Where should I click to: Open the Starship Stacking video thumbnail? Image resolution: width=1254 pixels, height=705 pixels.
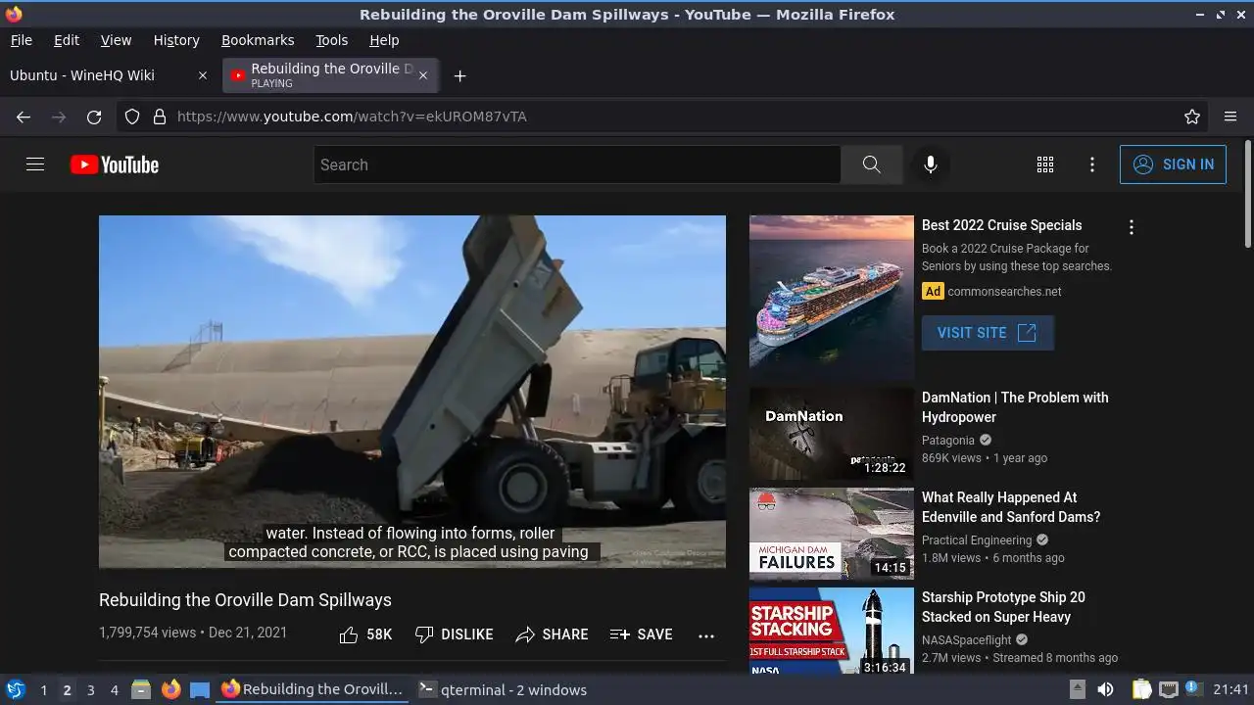pyautogui.click(x=832, y=631)
